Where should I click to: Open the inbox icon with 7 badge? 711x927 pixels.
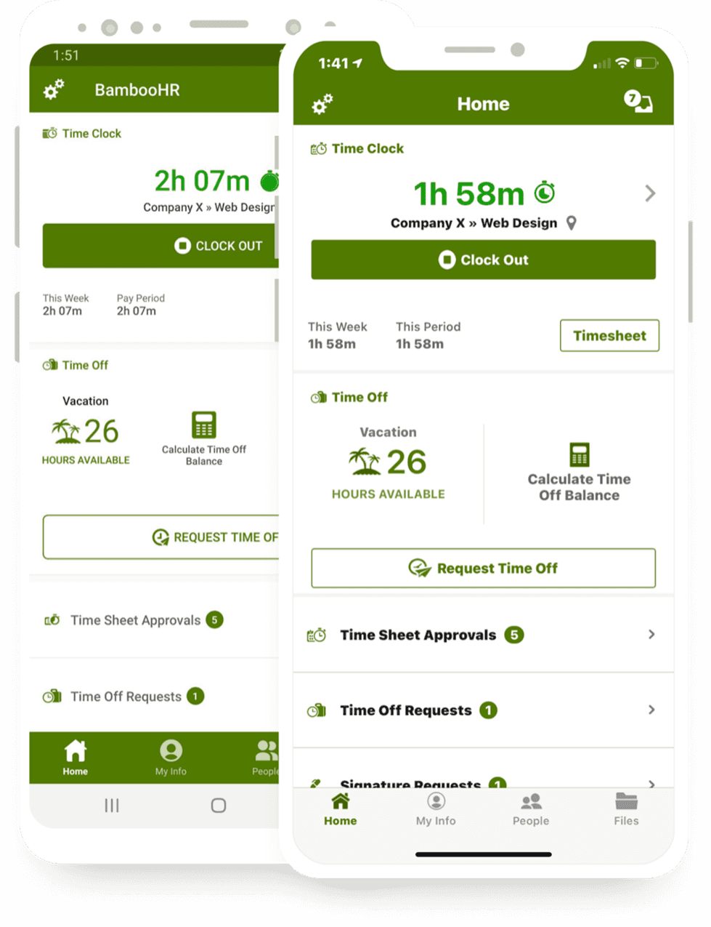[x=638, y=102]
